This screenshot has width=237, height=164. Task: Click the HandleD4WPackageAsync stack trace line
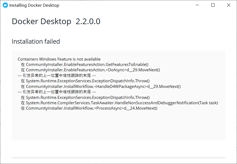point(101,86)
